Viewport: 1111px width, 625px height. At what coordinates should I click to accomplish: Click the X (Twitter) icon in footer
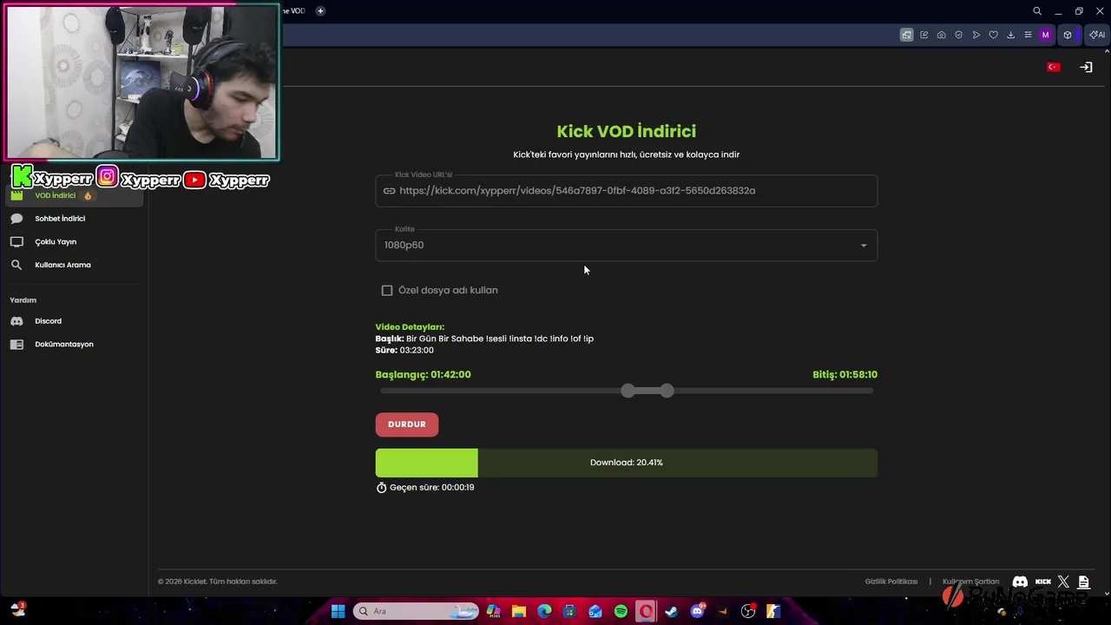(x=1063, y=582)
